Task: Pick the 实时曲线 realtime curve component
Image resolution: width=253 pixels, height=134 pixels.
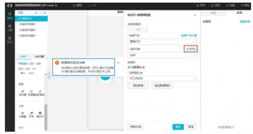Action: (x=40, y=93)
